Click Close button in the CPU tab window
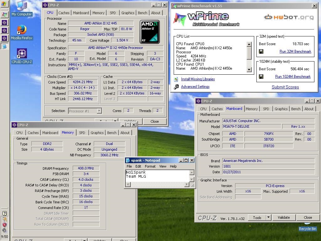The width and height of the screenshot is (321, 241). click(155, 121)
